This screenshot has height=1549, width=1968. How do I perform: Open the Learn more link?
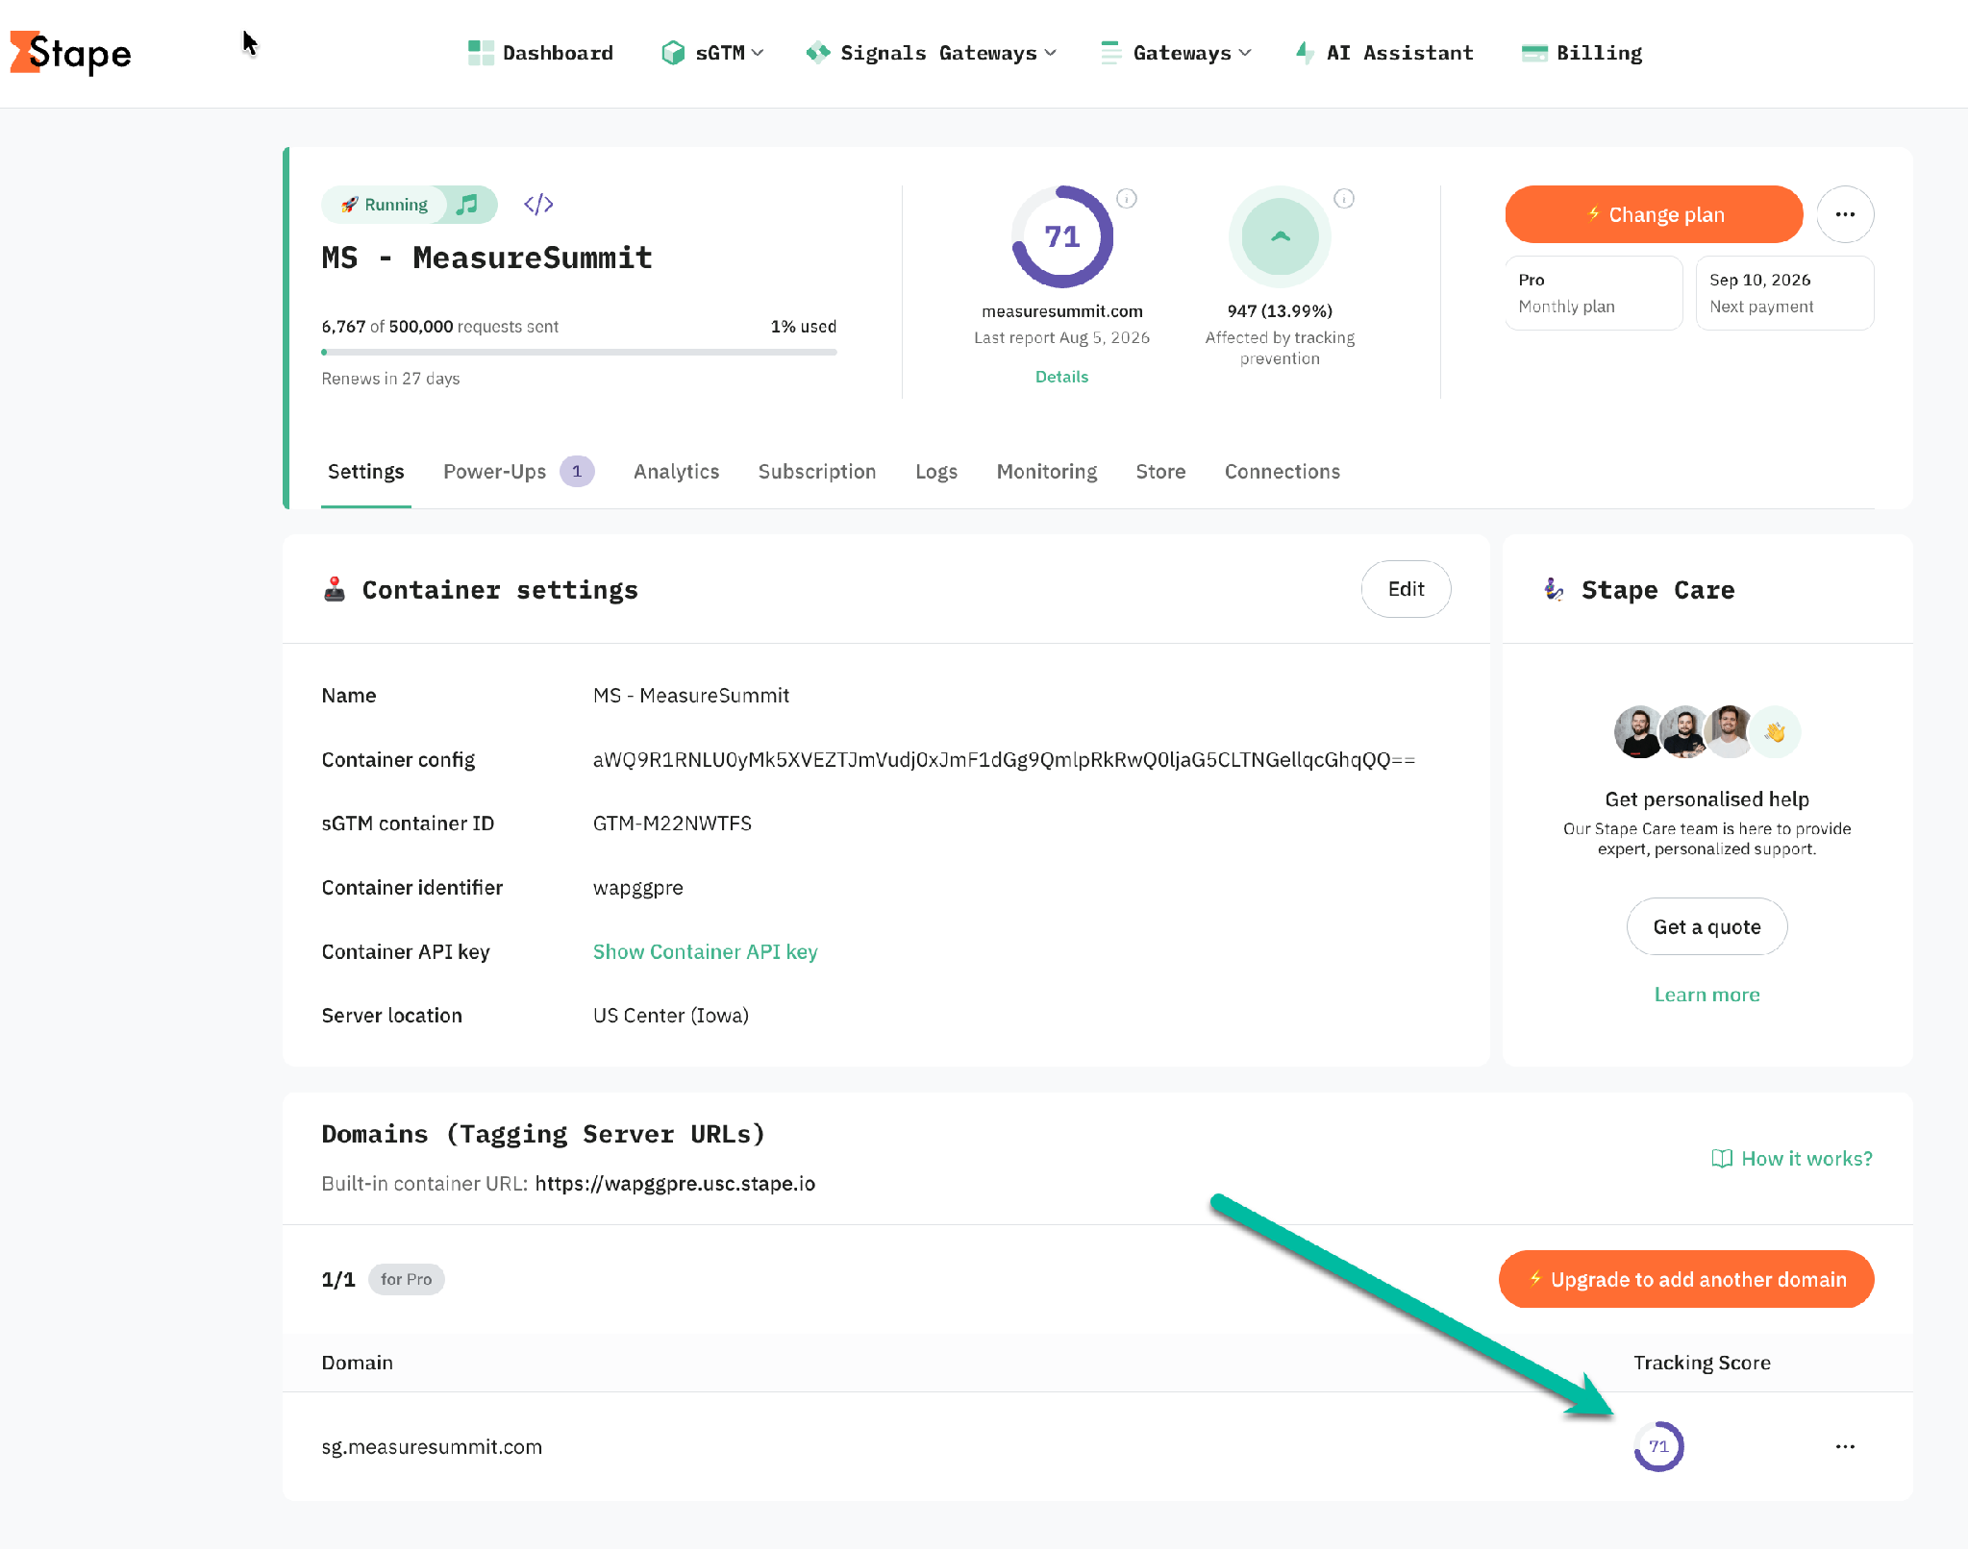pos(1706,995)
